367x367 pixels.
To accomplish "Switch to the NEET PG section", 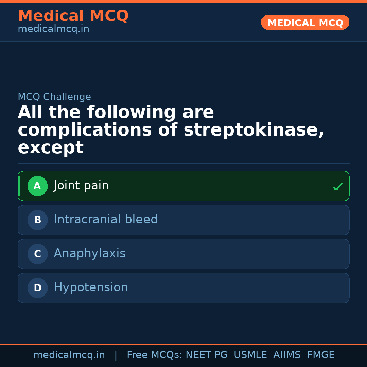I will click(x=206, y=355).
